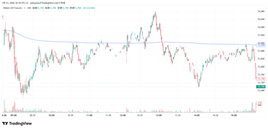
Task: Click the 200 volume axis label
Action: (x=259, y=105)
